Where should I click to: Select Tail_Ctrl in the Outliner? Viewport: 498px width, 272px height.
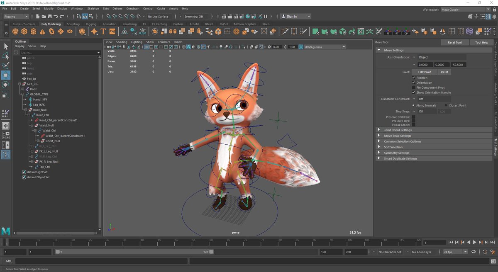click(44, 167)
